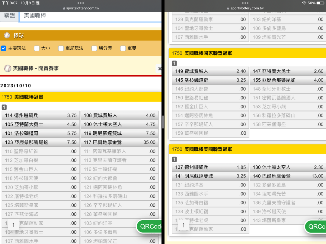Tap the right window sportslottery.com.tw address
The image size is (326, 244).
247,8
